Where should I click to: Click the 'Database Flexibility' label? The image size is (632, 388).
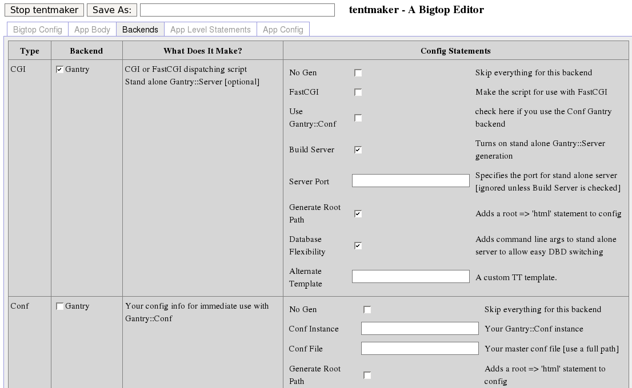tap(307, 245)
